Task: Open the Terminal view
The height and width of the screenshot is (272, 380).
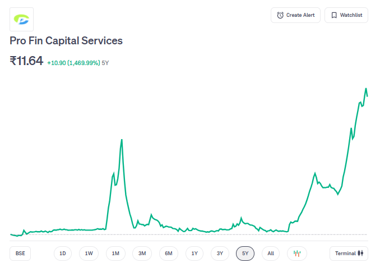Action: [349, 253]
